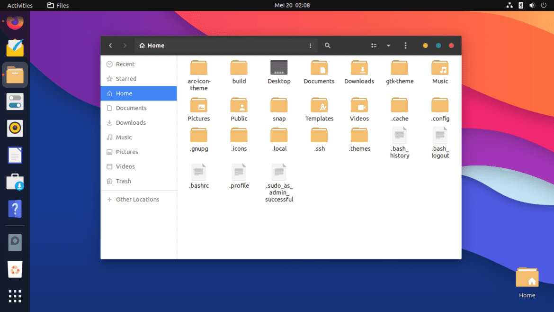Open view options dropdown arrow

click(388, 46)
